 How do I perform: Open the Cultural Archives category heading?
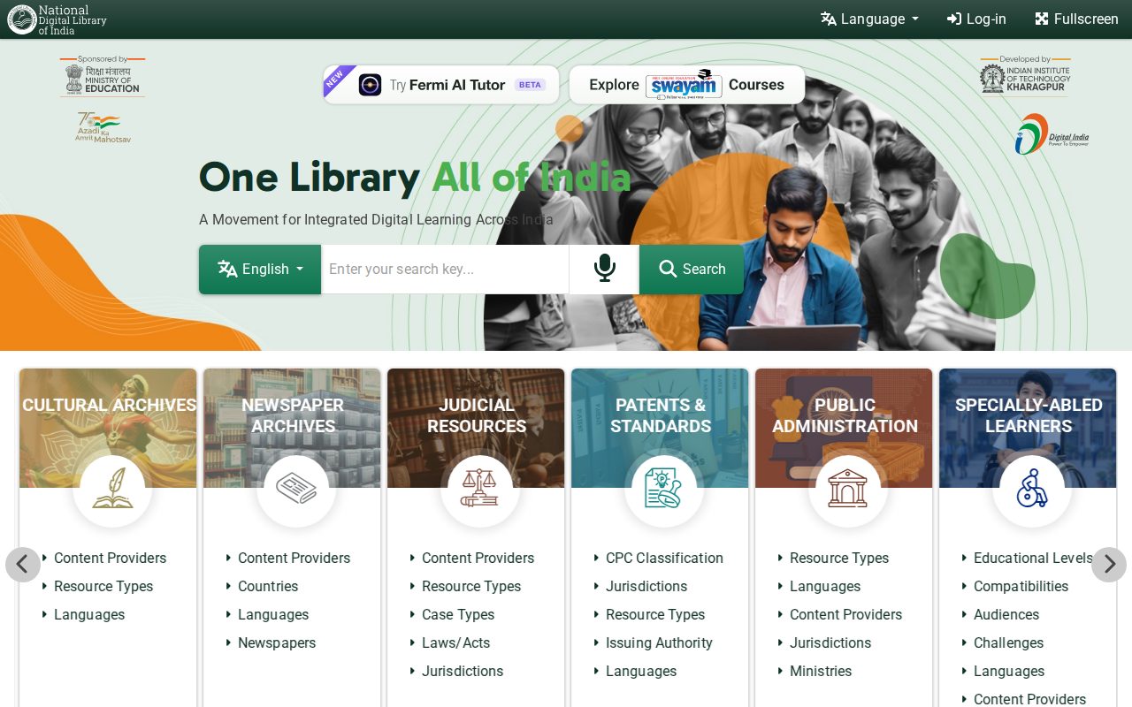tap(109, 405)
